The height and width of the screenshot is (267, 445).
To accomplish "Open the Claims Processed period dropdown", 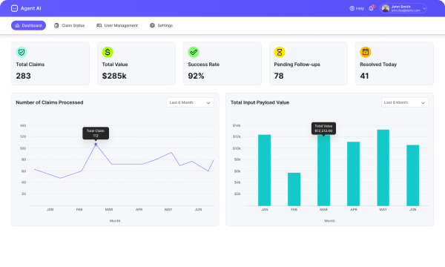I will [x=190, y=102].
